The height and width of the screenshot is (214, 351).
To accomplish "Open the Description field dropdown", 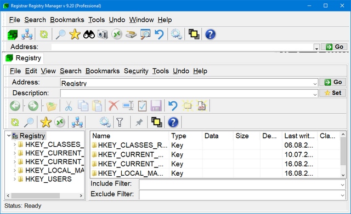I will tap(315, 94).
